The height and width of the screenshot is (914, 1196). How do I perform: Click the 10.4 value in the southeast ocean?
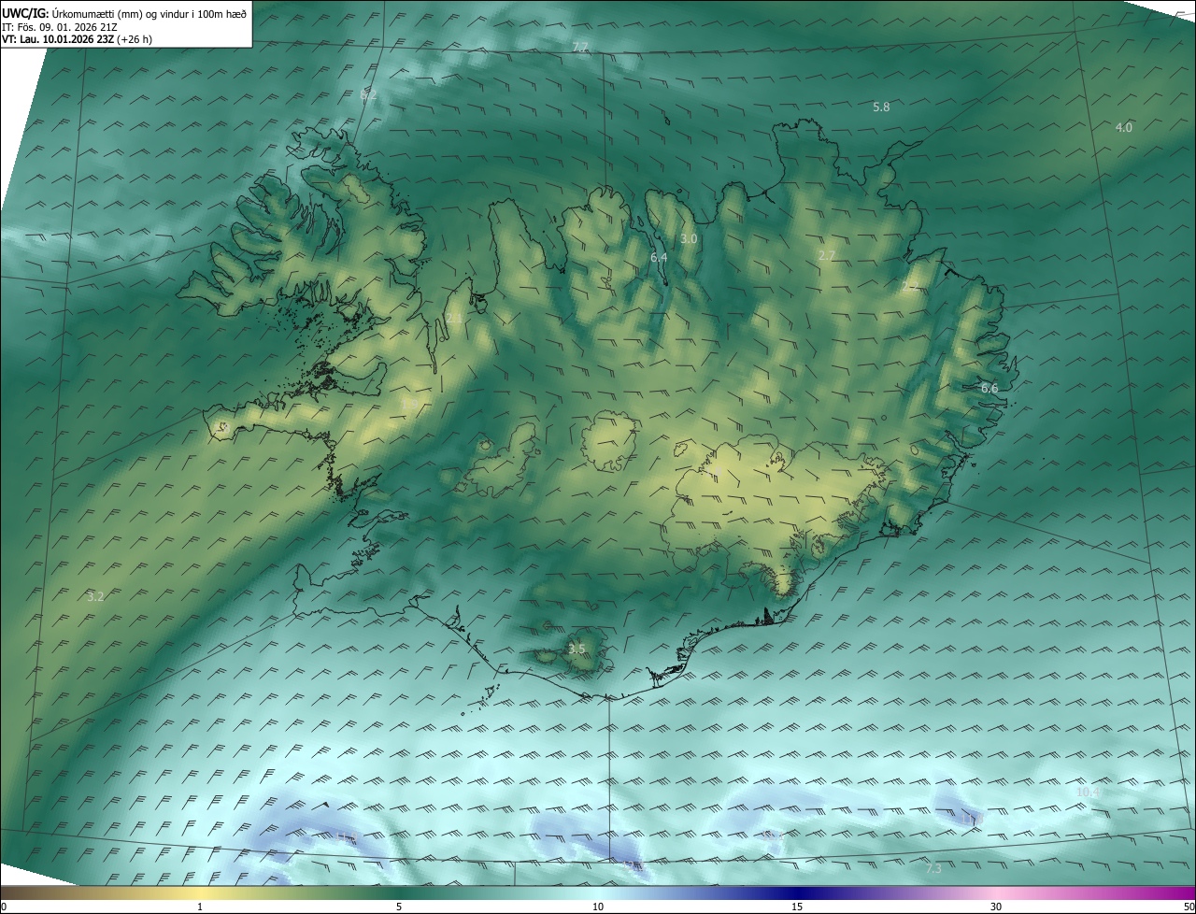coord(1089,793)
